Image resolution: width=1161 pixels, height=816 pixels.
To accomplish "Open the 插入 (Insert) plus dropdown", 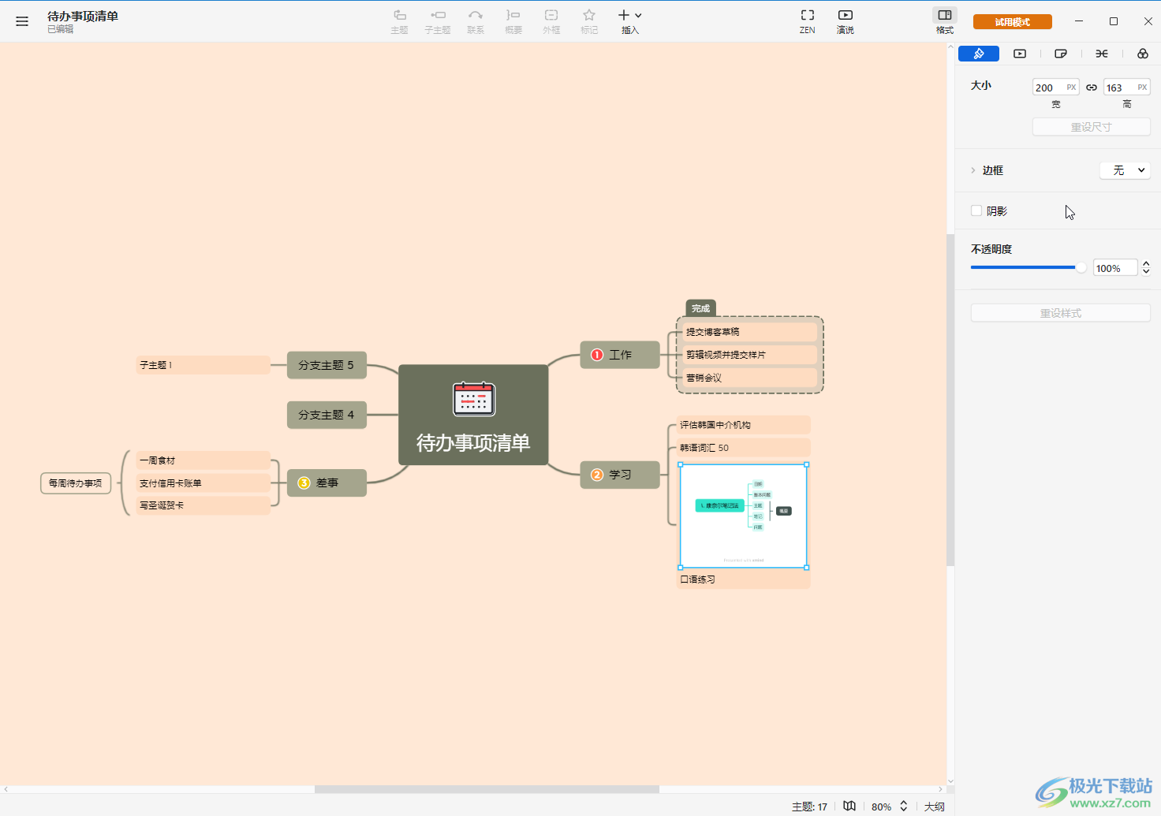I will pyautogui.click(x=630, y=21).
